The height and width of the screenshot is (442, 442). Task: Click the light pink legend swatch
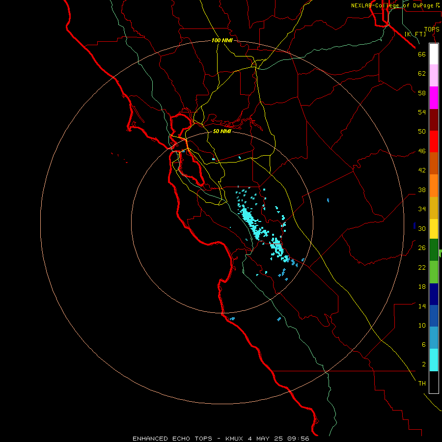coord(434,75)
